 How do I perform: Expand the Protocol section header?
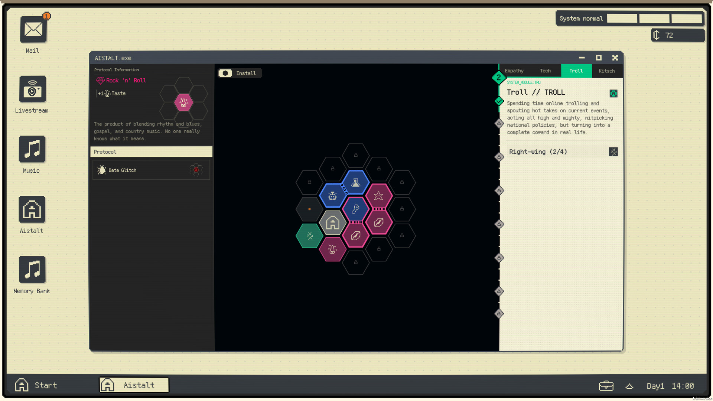coord(151,152)
